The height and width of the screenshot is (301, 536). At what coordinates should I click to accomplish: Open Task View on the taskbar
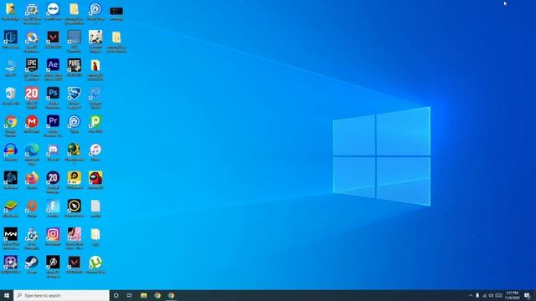click(x=130, y=295)
